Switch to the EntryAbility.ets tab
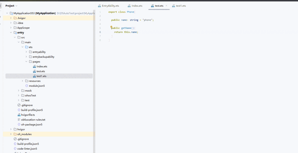Image resolution: width=298 pixels, height=153 pixels. click(110, 6)
